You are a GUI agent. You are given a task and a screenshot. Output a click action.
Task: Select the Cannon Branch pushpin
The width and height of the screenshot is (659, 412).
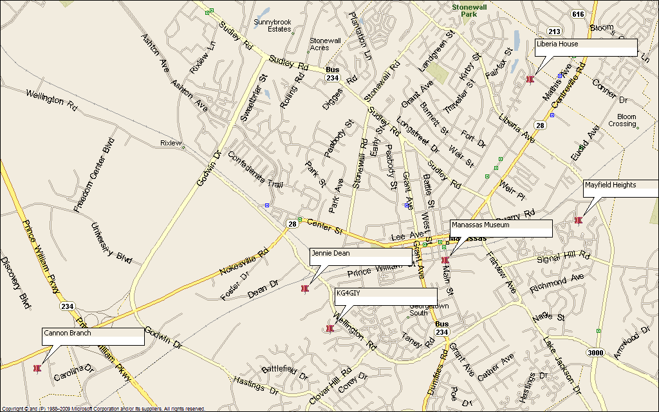37,368
